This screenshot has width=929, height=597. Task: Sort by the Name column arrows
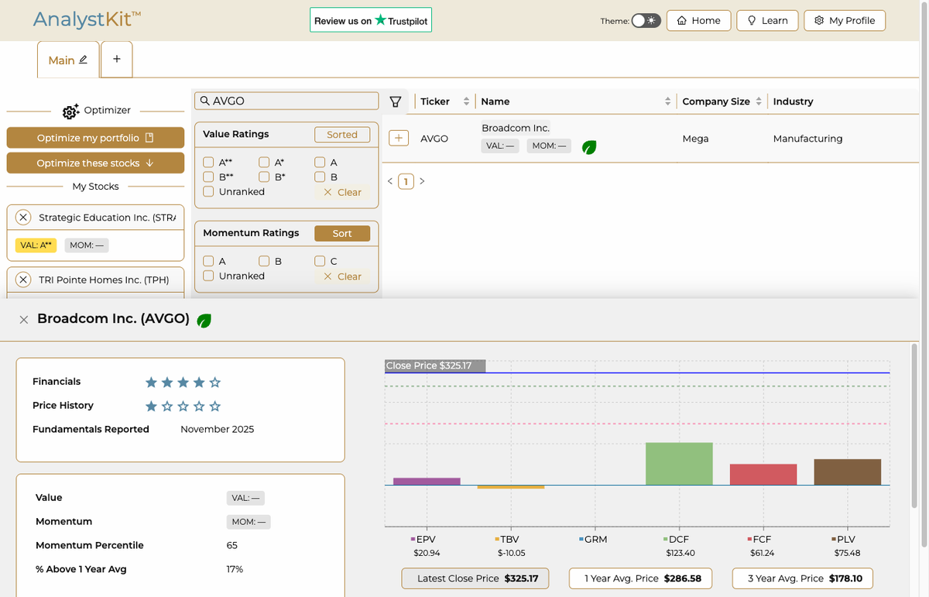tap(667, 101)
